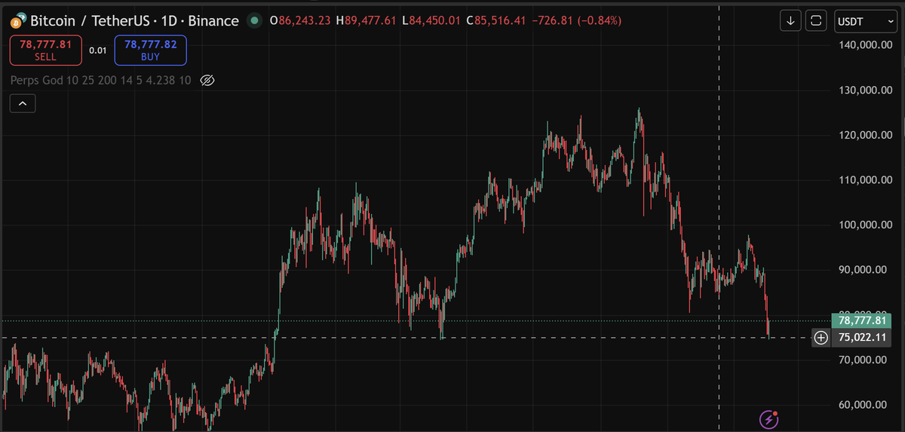Click the close price C85,516.41
905x432 pixels.
tap(495, 20)
